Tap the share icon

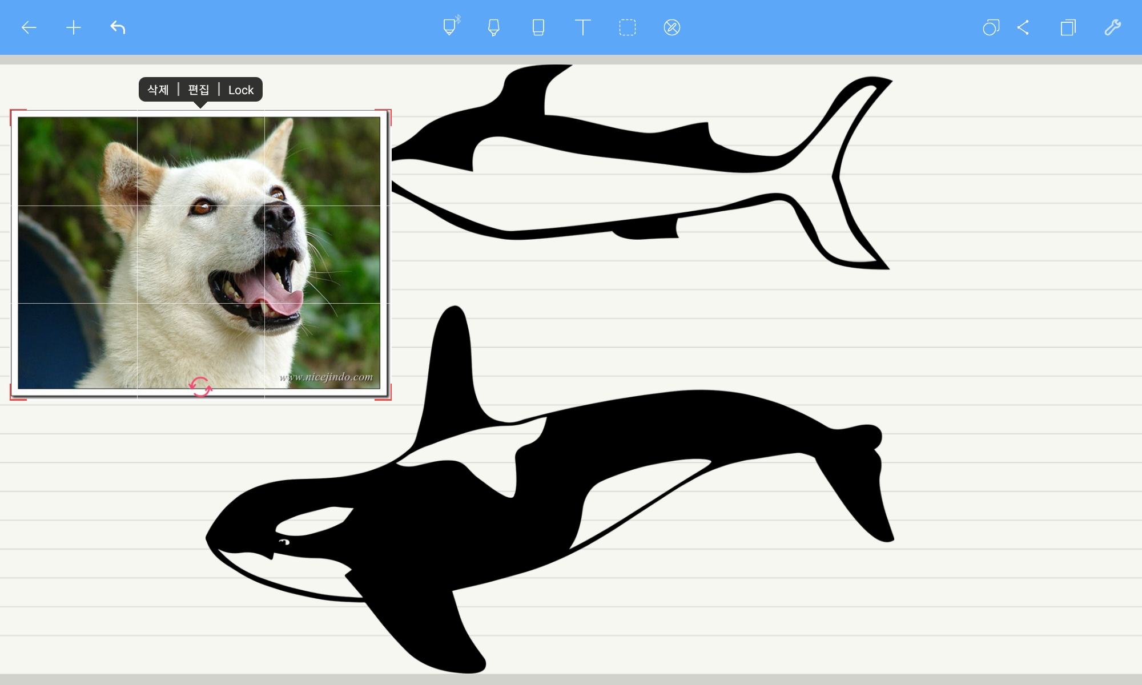1023,27
